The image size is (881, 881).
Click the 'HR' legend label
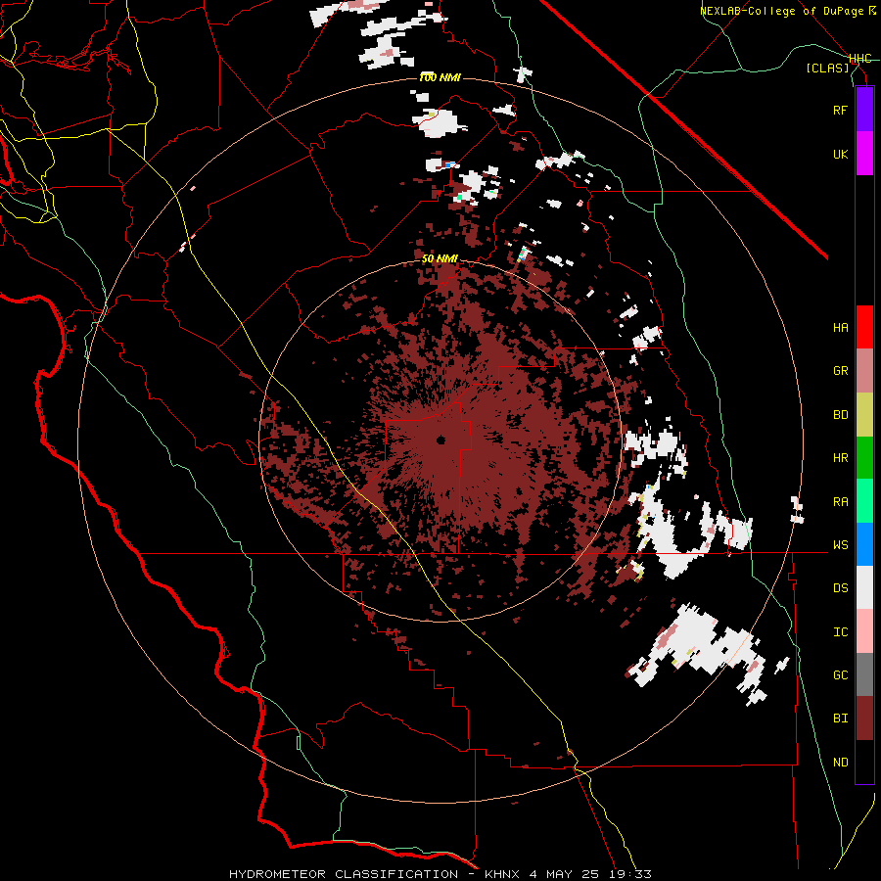pos(840,458)
